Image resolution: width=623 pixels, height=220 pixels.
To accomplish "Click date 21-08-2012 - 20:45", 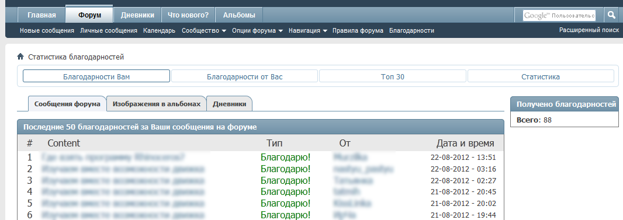I will coord(463,192).
